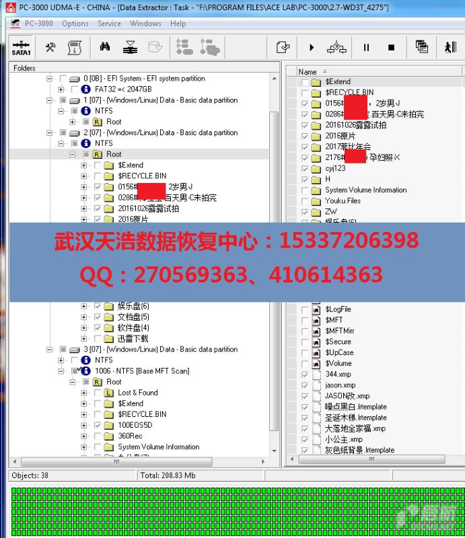The width and height of the screenshot is (465, 538).
Task: Select the 360Rec folder in tree
Action: [x=130, y=436]
